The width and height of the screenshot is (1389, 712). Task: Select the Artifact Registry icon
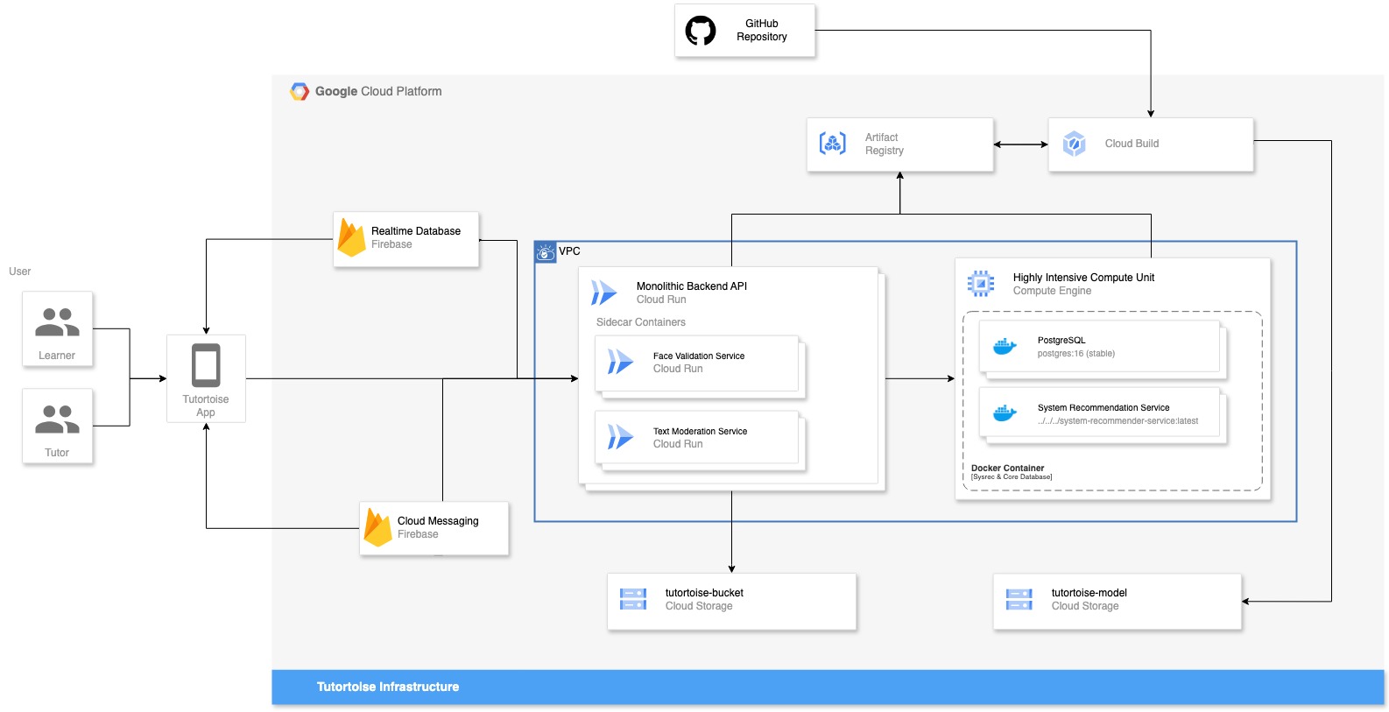coord(833,144)
